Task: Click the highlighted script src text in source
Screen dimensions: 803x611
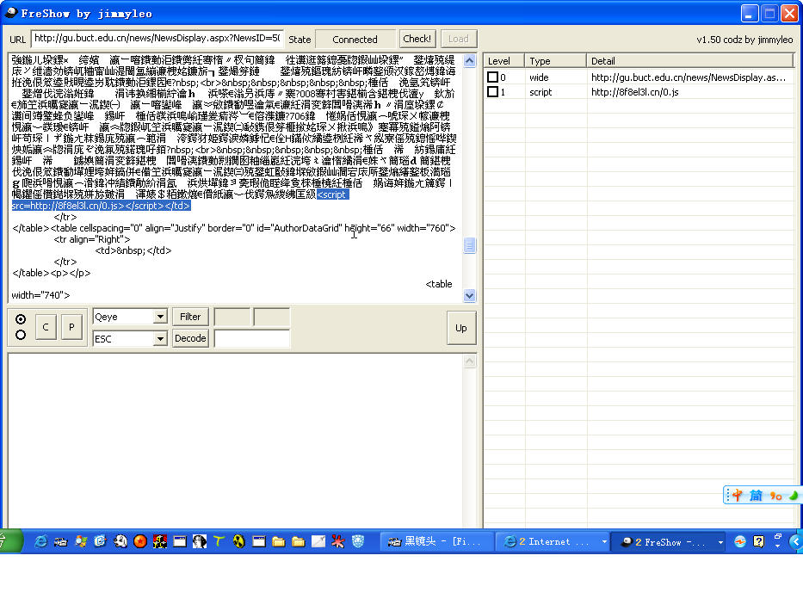Action: 101,206
